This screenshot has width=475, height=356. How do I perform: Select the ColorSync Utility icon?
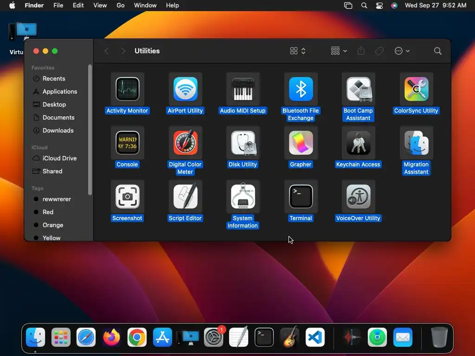click(416, 89)
